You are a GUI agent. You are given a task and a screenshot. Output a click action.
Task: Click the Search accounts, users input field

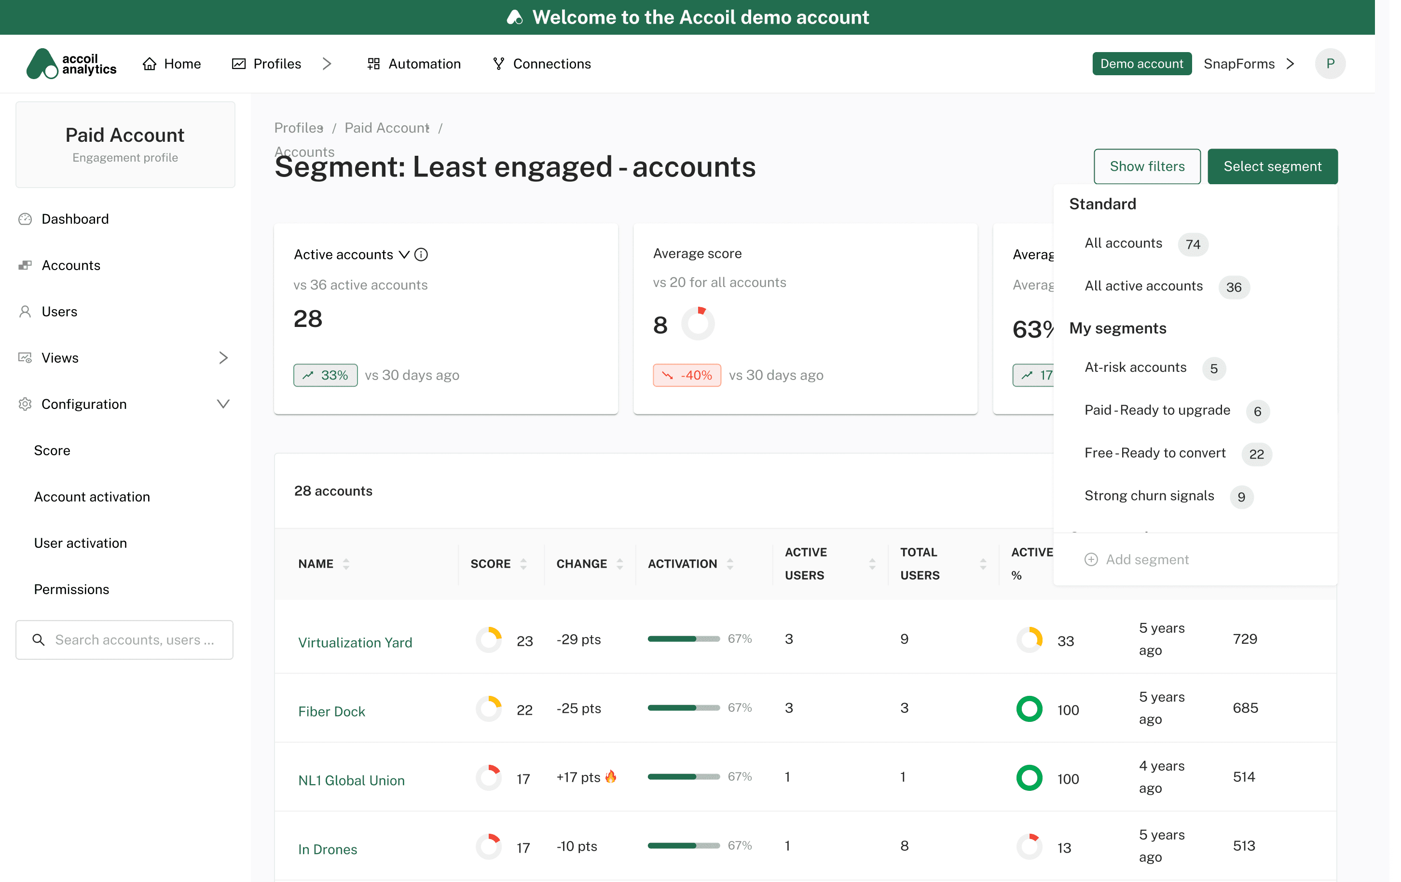pyautogui.click(x=124, y=639)
